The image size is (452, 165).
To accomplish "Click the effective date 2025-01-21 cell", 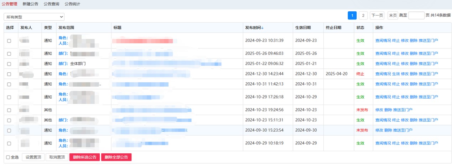I will click(306, 64).
